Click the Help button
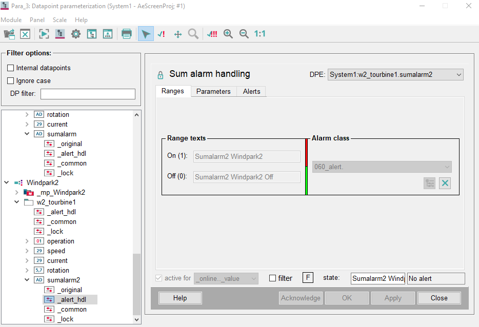 (180, 298)
